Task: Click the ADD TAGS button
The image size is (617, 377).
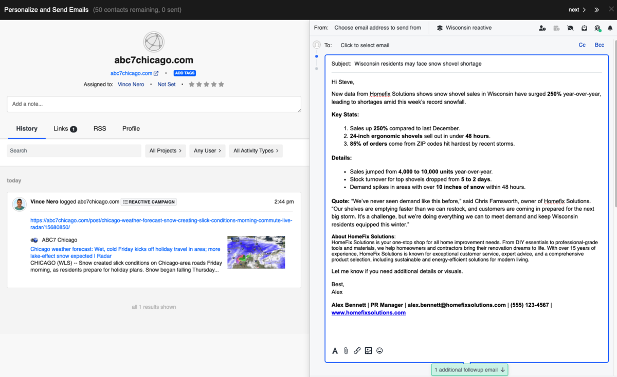Action: [x=185, y=73]
